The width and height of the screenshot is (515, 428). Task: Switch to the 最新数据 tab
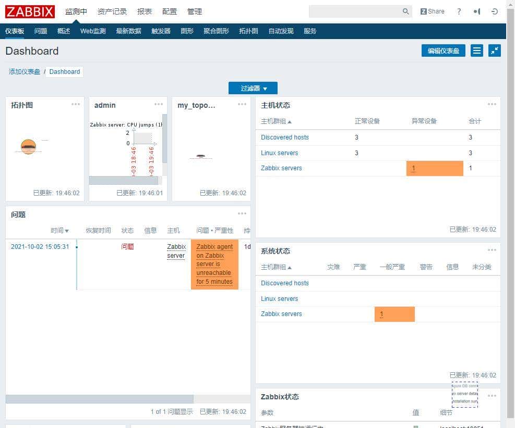click(128, 31)
